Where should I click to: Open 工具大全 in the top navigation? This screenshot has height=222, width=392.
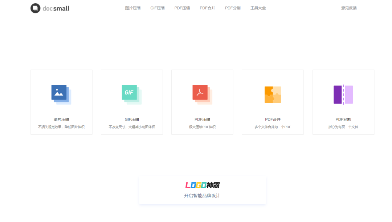tap(258, 8)
